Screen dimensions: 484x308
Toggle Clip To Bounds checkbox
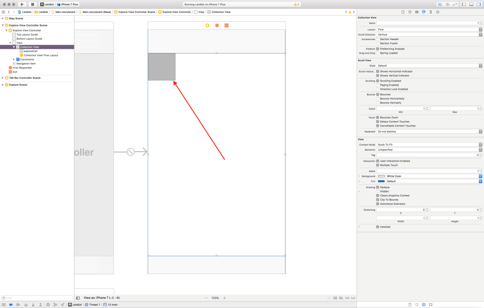[377, 200]
